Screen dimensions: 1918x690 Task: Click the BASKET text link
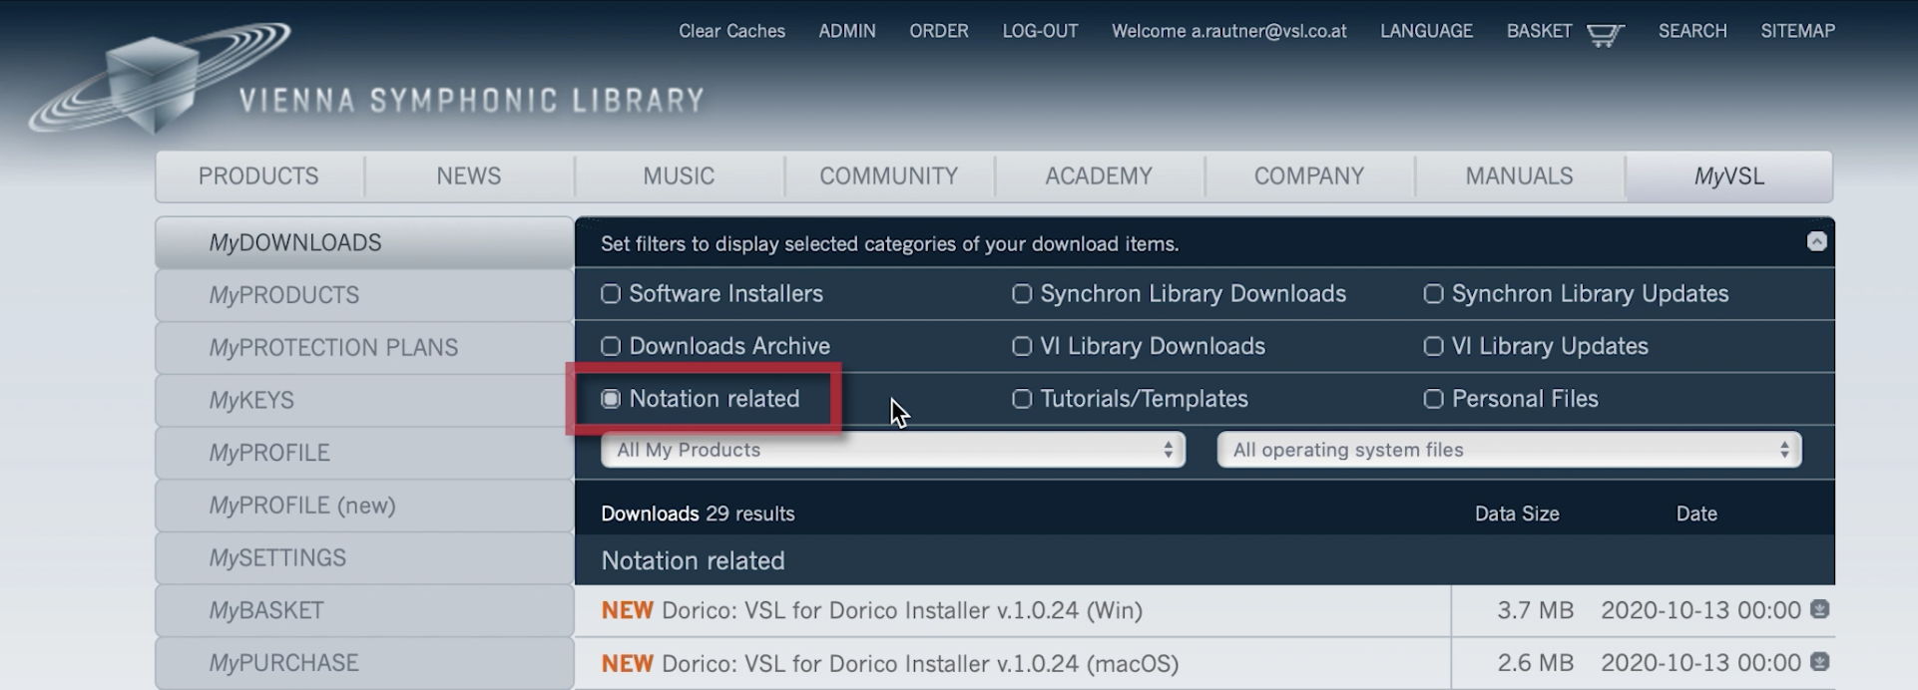click(x=1539, y=31)
